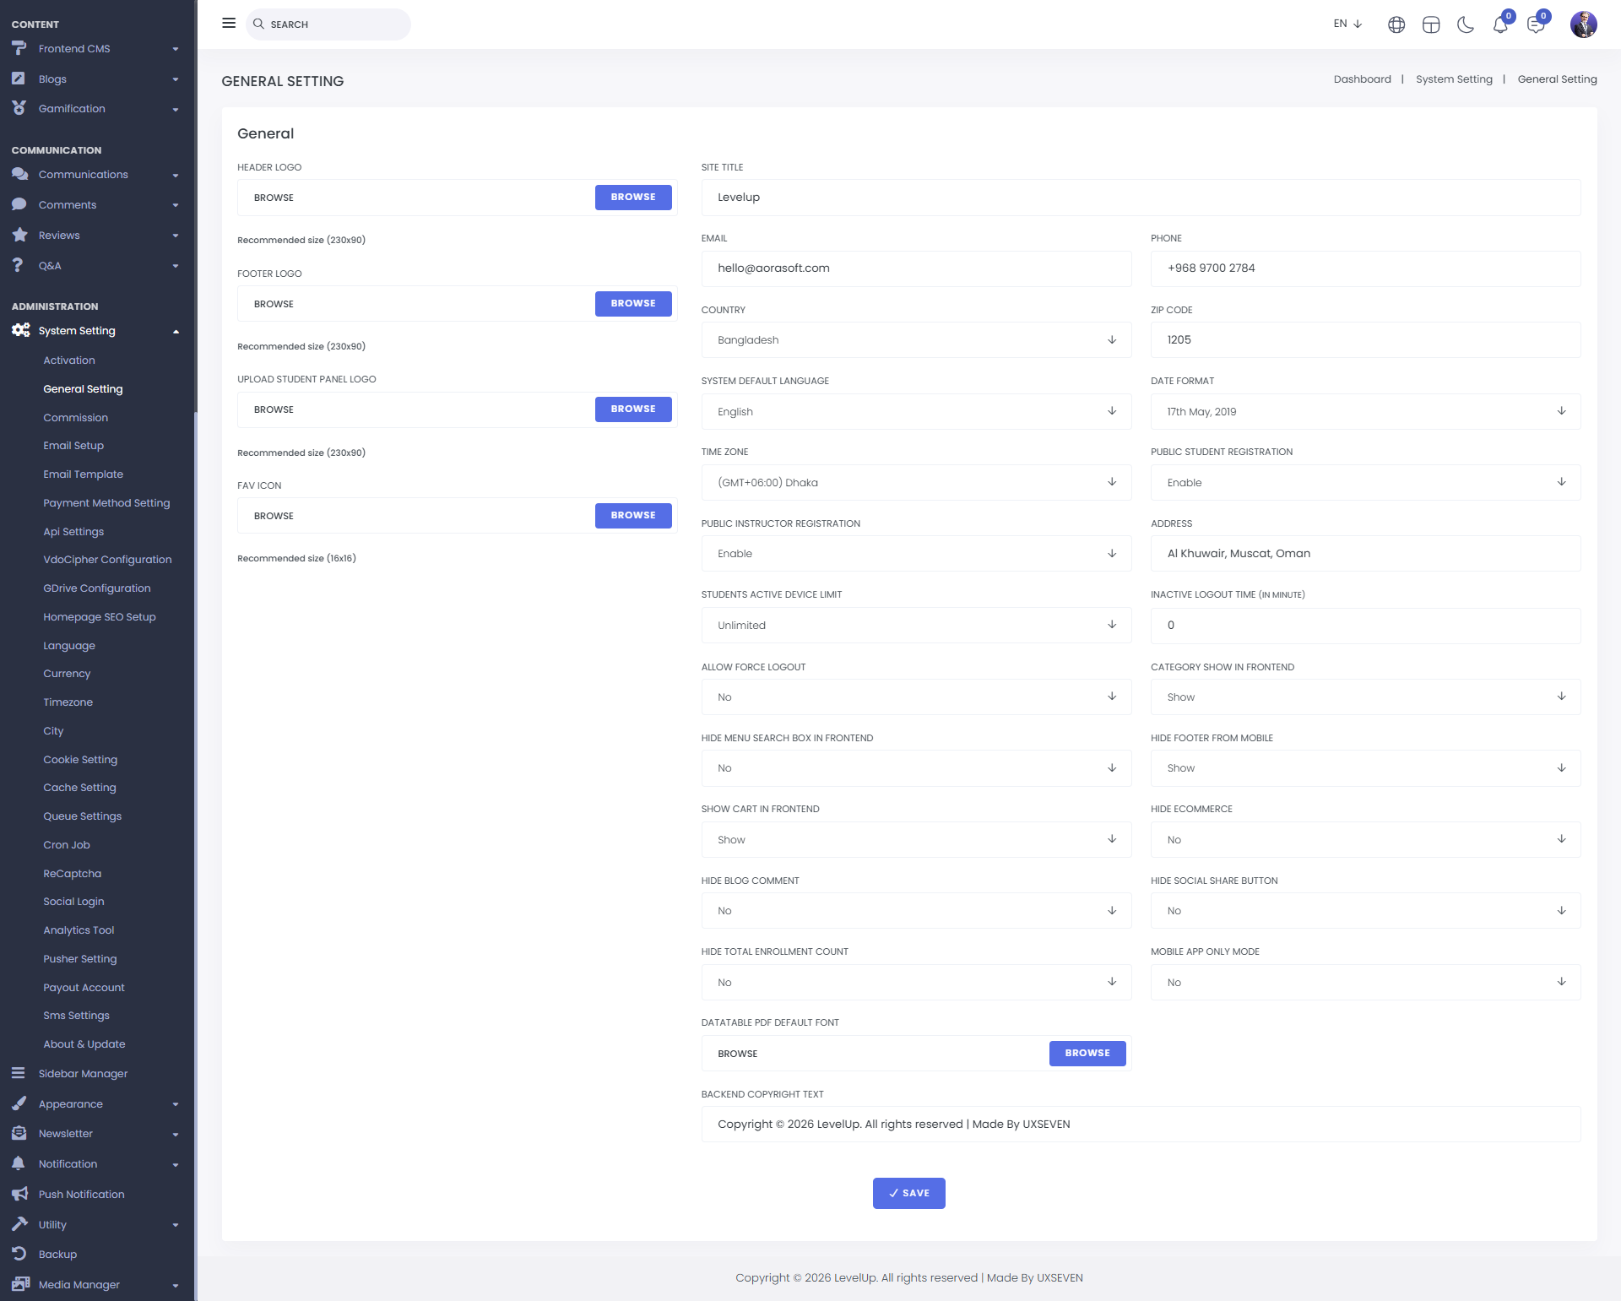This screenshot has width=1621, height=1301.
Task: Open the chat messages icon
Action: 1536,24
